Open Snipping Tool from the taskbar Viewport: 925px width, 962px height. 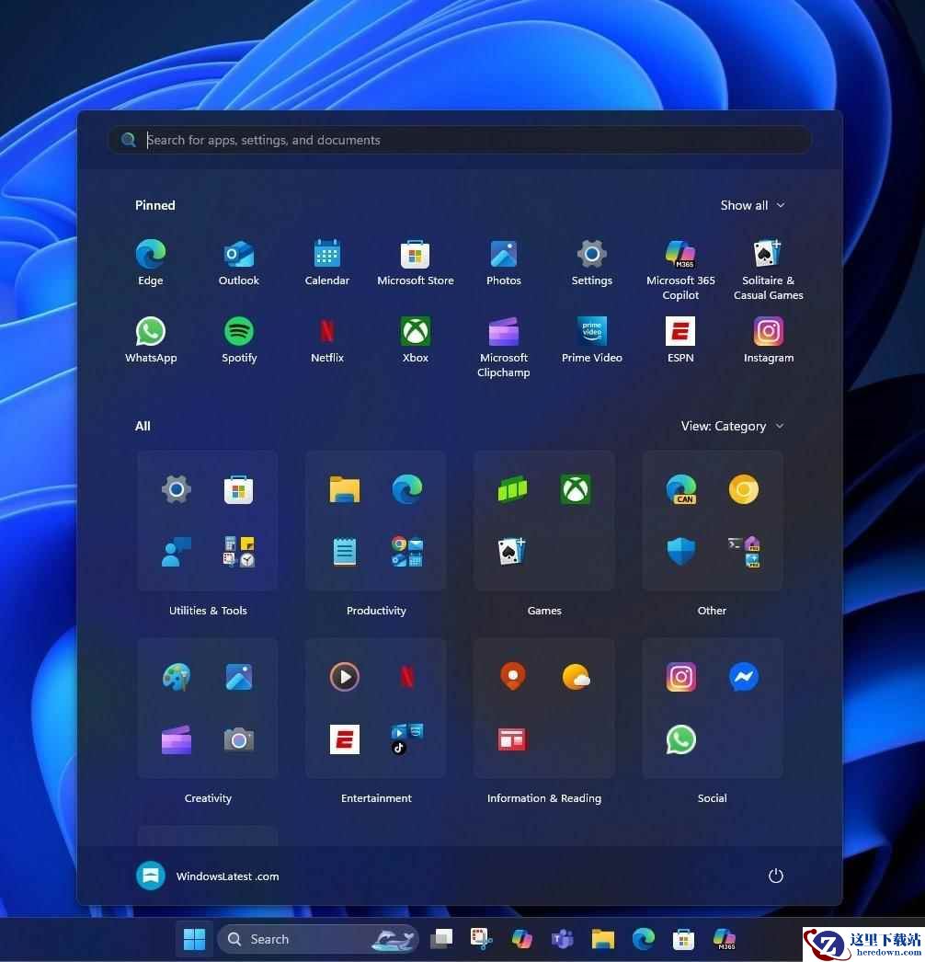point(482,939)
